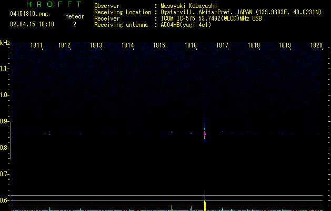This screenshot has height=211, width=331.
Task: Click time axis label 1817
Action: click(222, 45)
